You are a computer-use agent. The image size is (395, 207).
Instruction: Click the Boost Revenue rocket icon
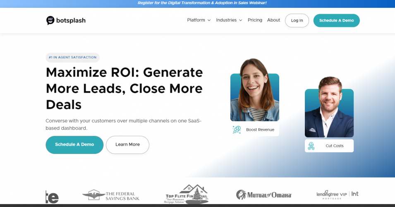237,130
